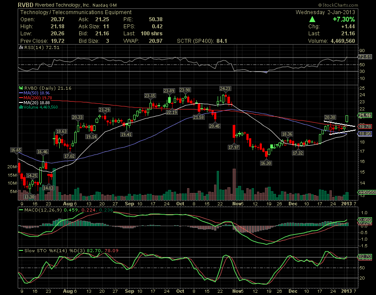Click the 17.97 gap-down price label
The width and height of the screenshot is (376, 295).
[234, 147]
